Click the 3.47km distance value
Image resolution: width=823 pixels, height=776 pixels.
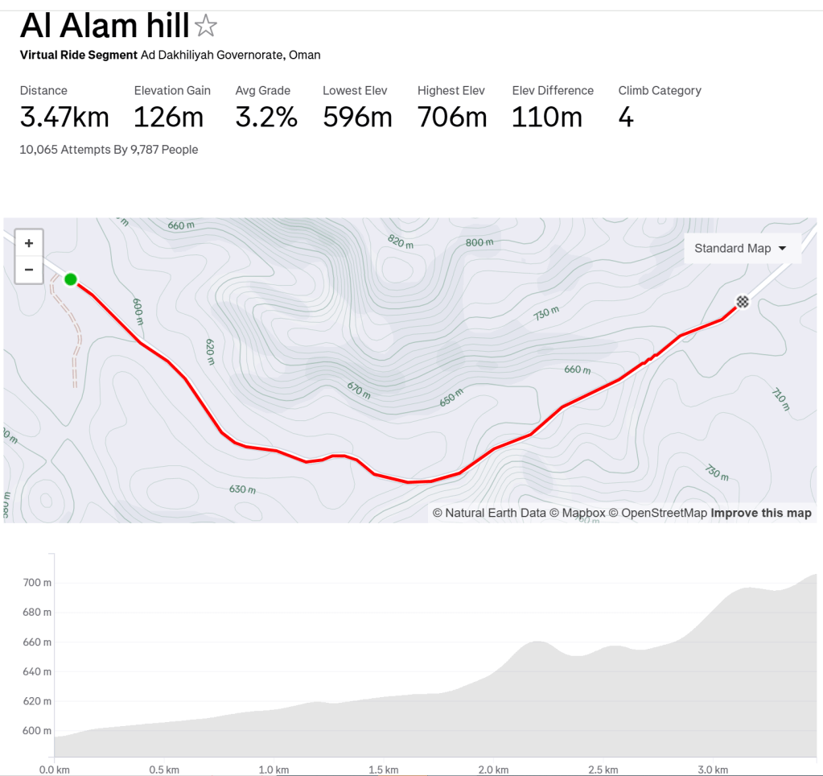64,118
